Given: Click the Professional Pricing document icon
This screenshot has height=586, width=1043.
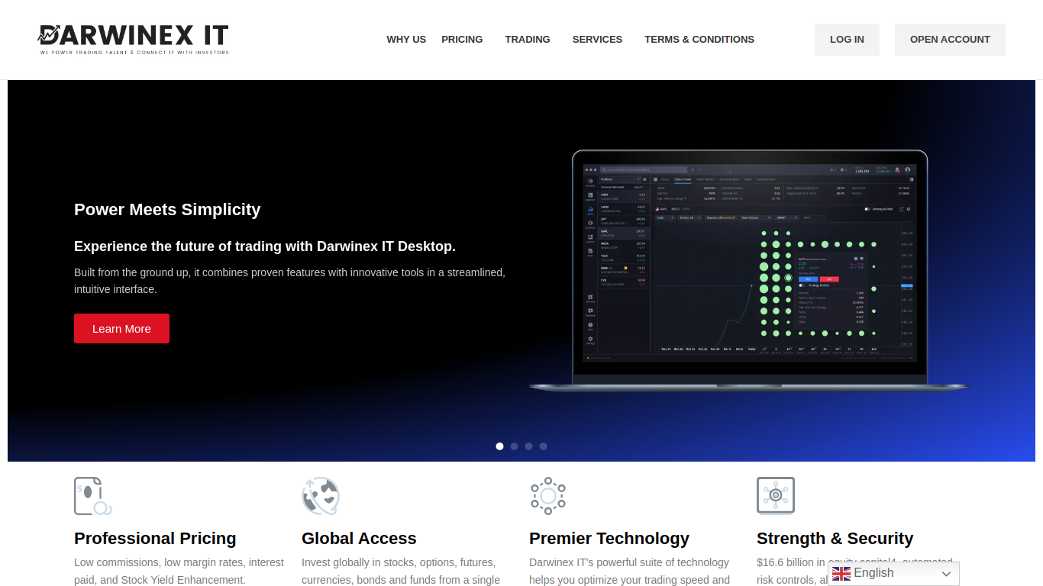Looking at the screenshot, I should point(93,497).
